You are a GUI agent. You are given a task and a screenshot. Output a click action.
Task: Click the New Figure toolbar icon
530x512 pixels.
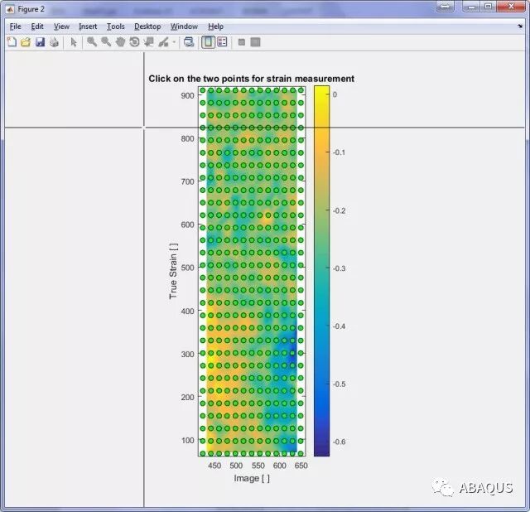[x=12, y=42]
